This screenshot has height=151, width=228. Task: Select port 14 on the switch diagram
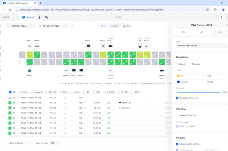(66, 62)
